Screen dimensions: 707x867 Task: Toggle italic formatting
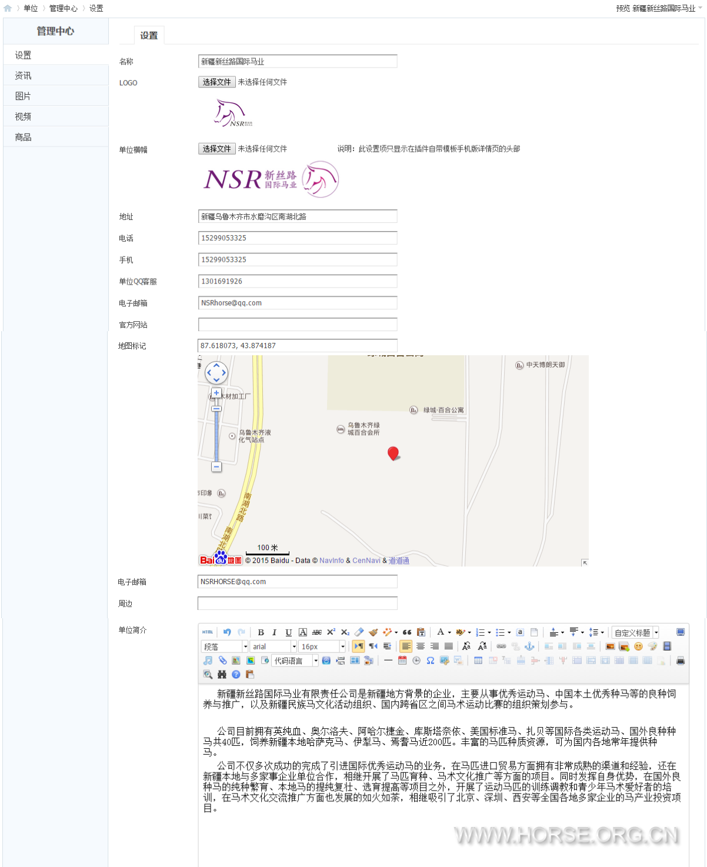pyautogui.click(x=274, y=632)
